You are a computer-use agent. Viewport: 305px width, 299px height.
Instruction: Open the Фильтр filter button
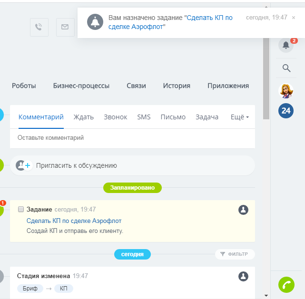235,254
